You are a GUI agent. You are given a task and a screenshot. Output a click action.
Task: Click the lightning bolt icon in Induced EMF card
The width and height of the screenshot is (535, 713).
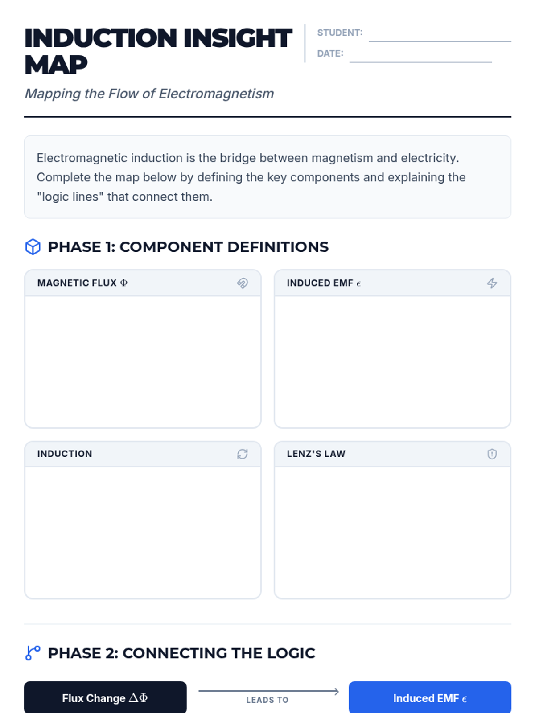(492, 283)
